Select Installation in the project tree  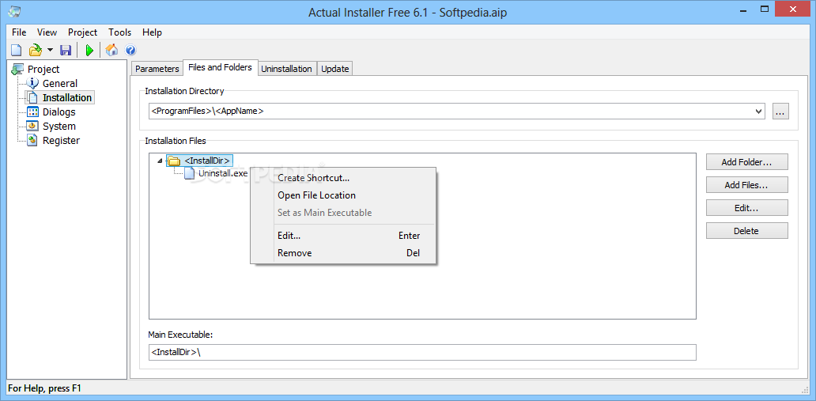pyautogui.click(x=67, y=97)
